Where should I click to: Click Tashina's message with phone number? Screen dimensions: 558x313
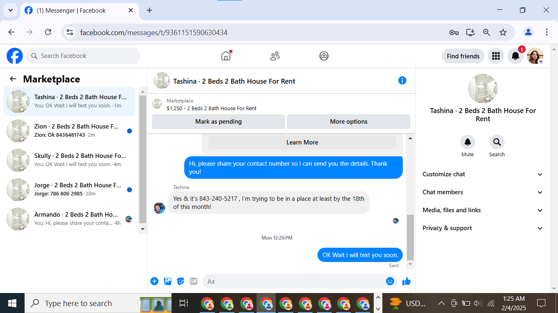click(269, 203)
